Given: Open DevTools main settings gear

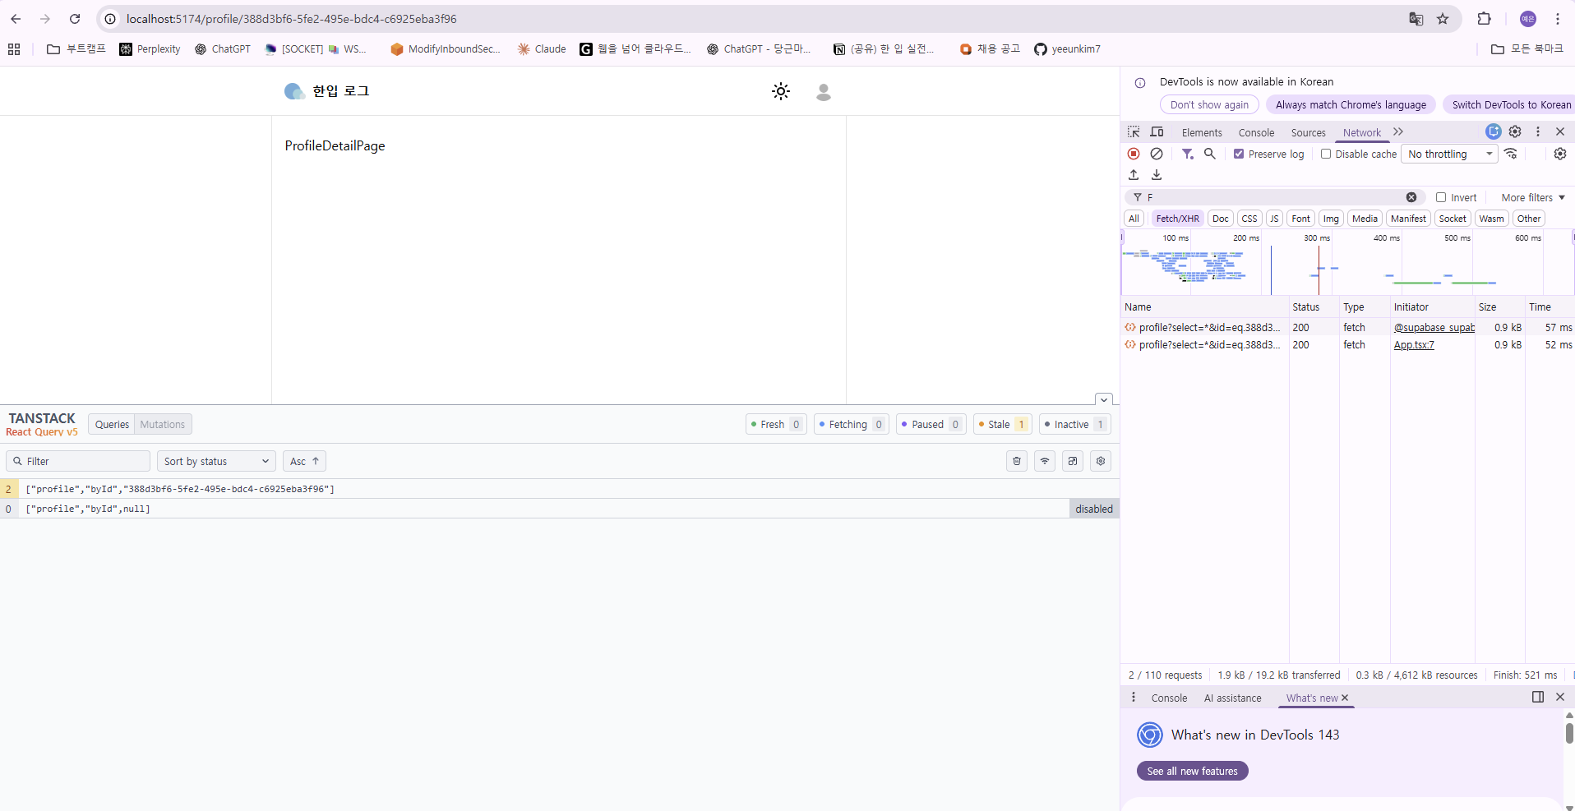Looking at the screenshot, I should [1515, 131].
